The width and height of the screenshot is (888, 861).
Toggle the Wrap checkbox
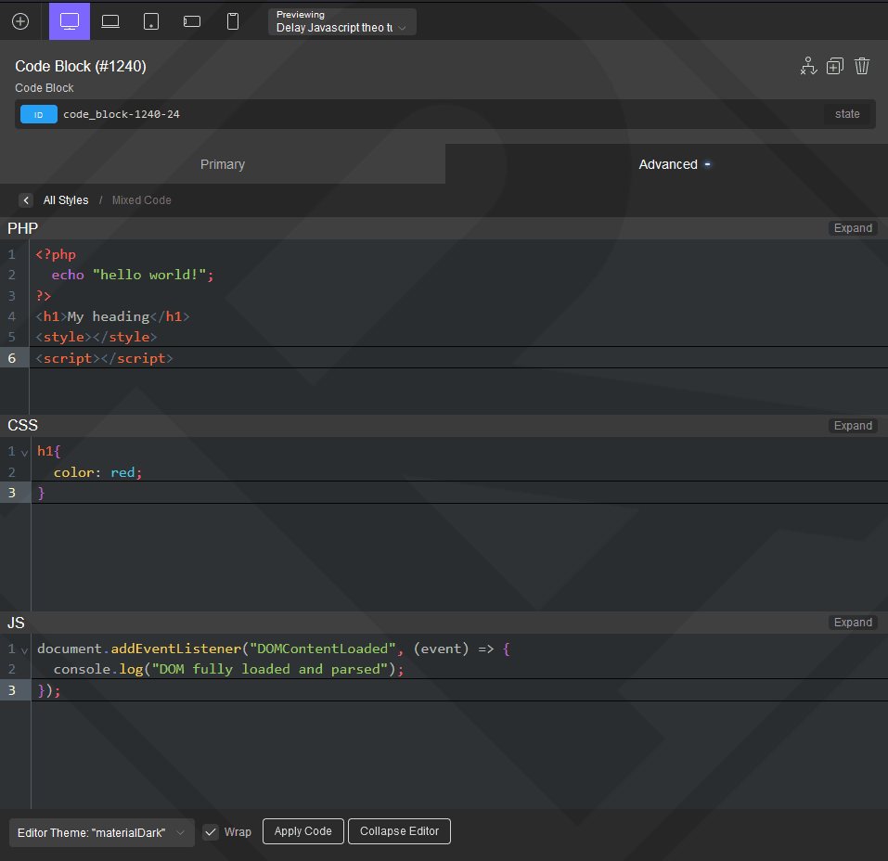pos(211,832)
